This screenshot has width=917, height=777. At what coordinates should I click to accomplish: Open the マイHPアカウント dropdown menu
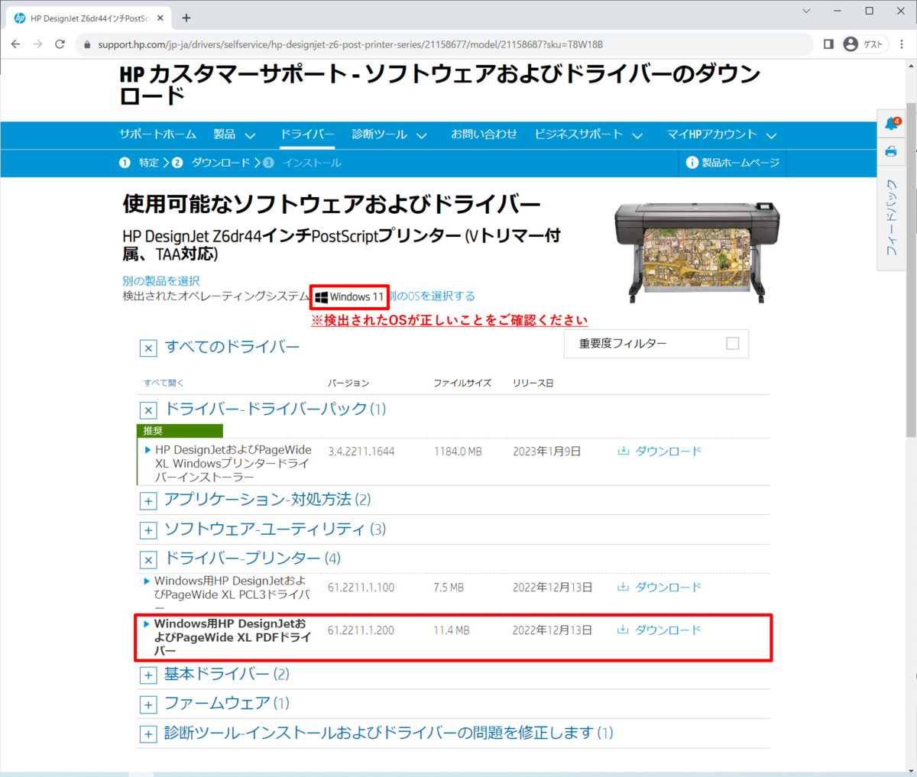pos(721,134)
